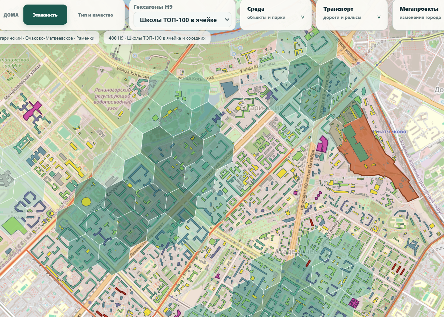The image size is (444, 317).
Task: Click the '480 H9 · Школы ТОП-100' summary chip
Action: (157, 38)
